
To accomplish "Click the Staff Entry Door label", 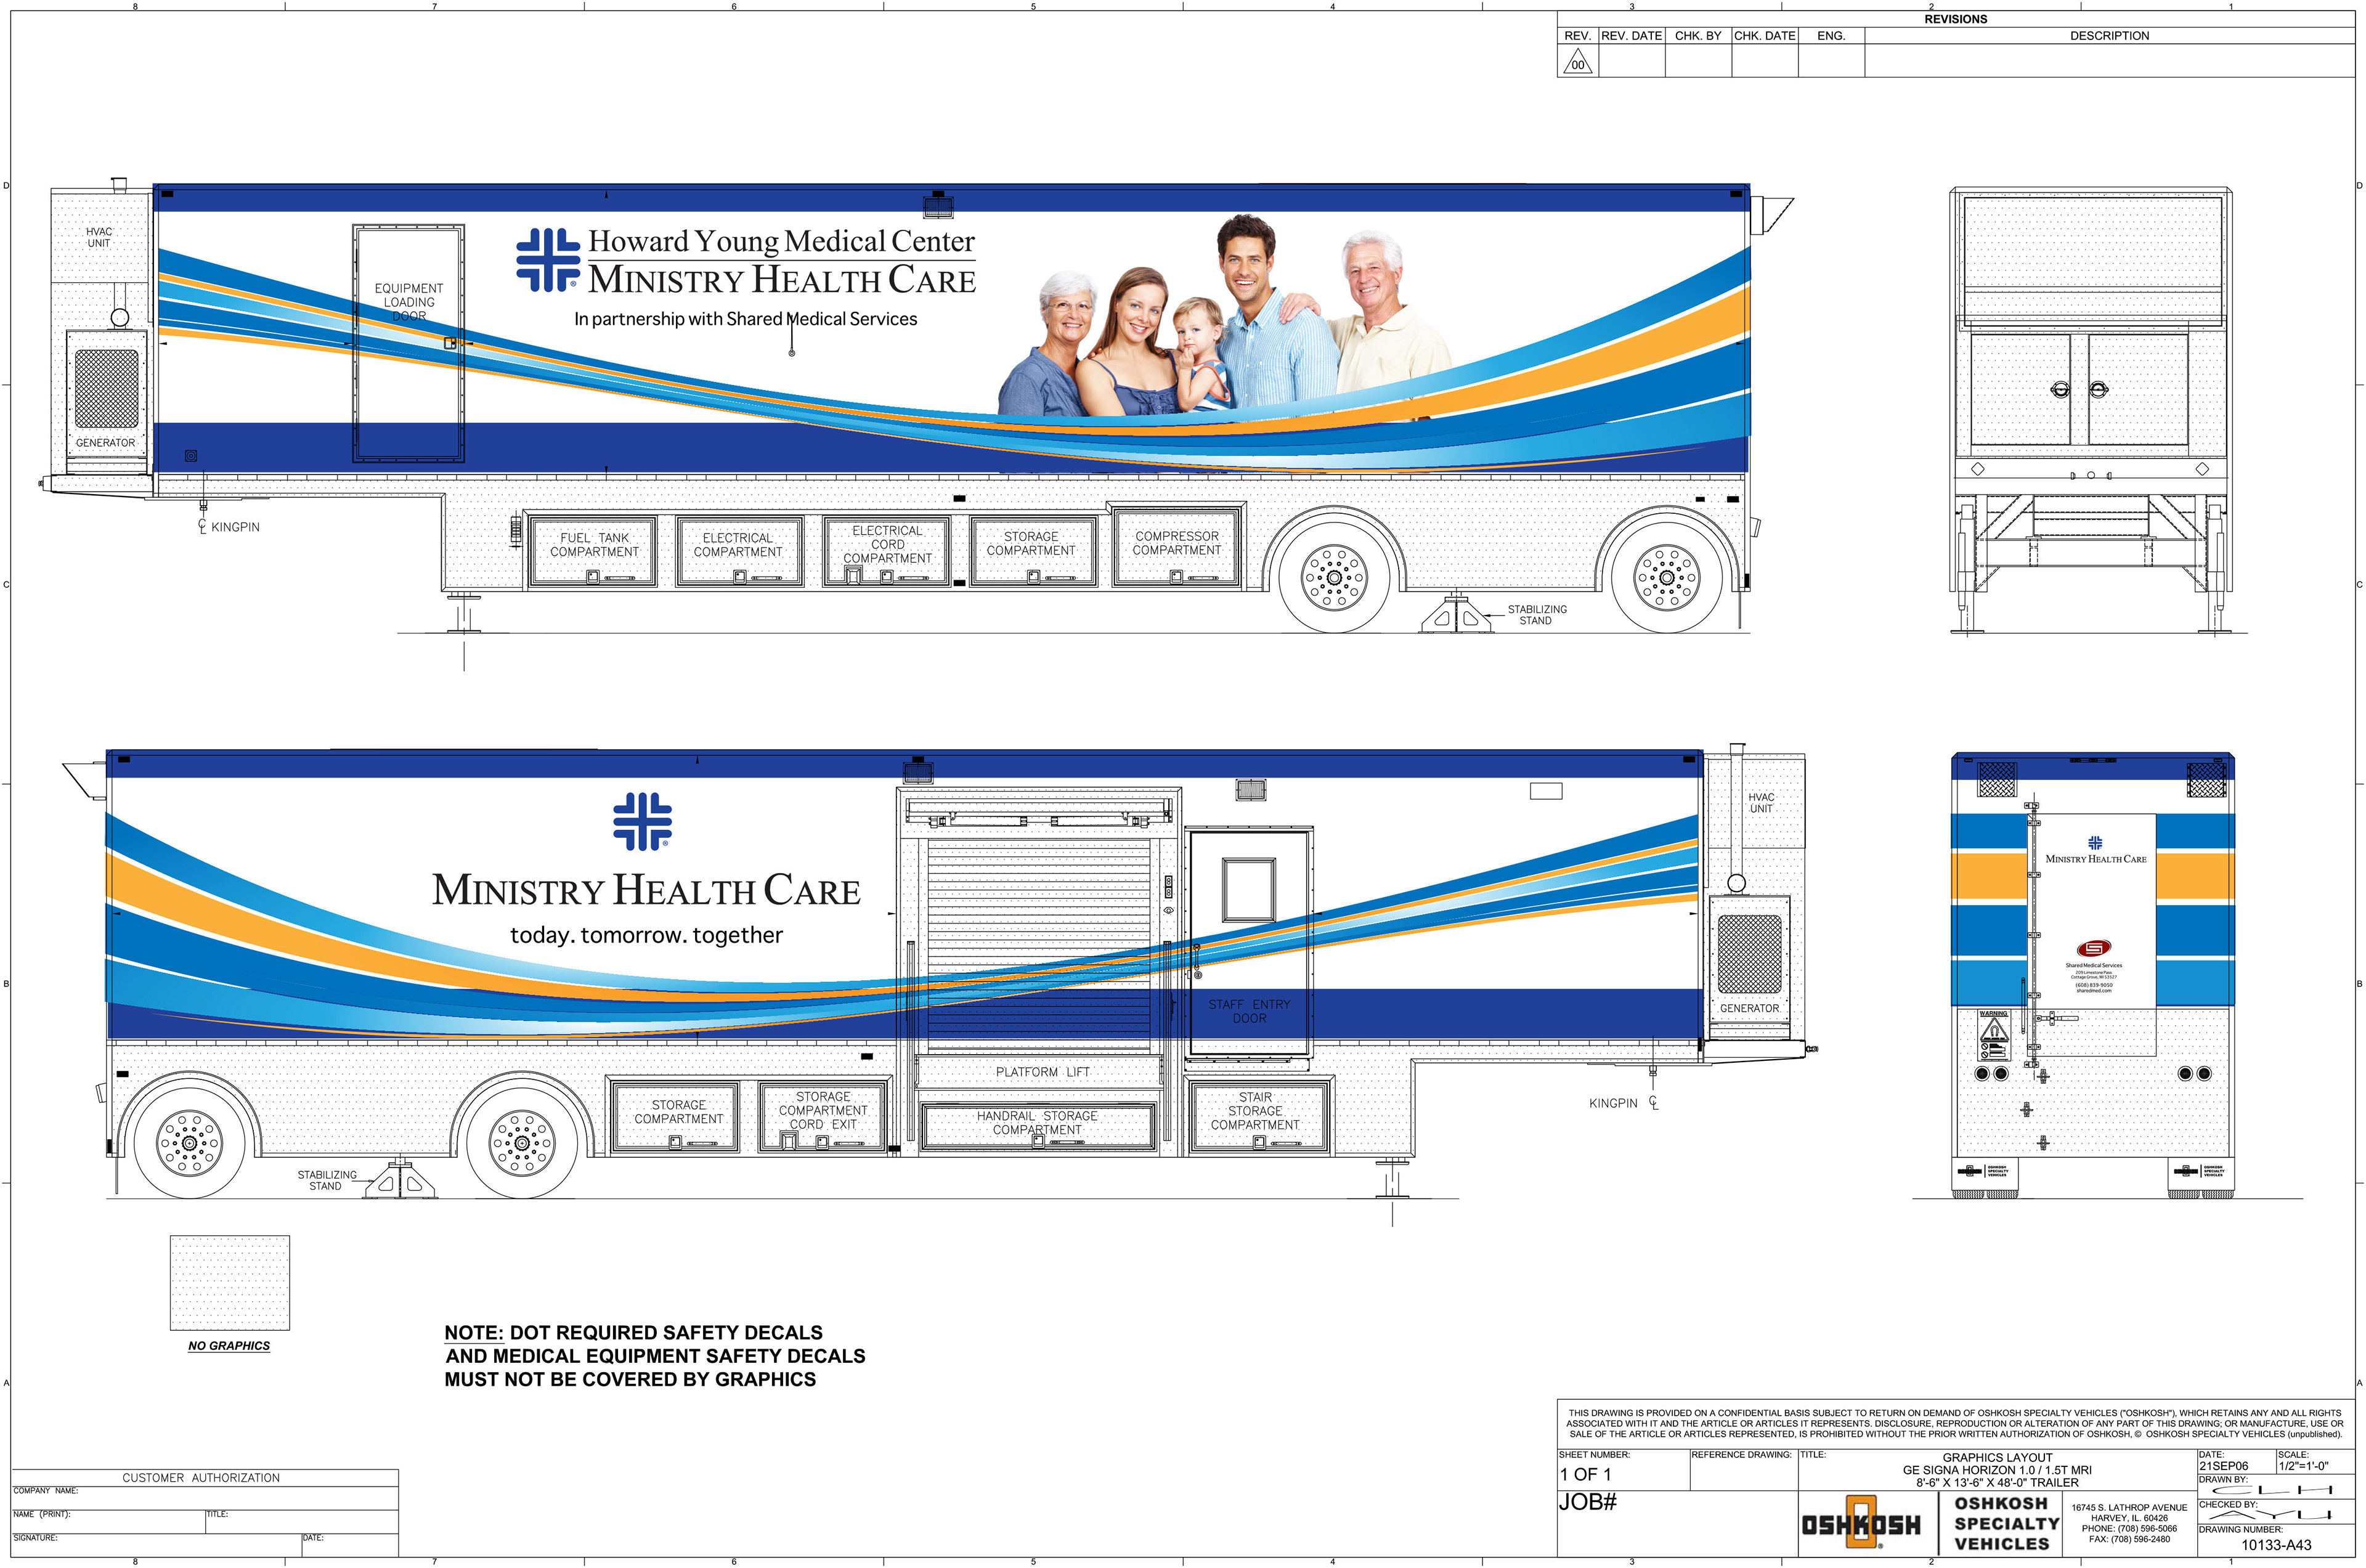I will (1248, 1011).
